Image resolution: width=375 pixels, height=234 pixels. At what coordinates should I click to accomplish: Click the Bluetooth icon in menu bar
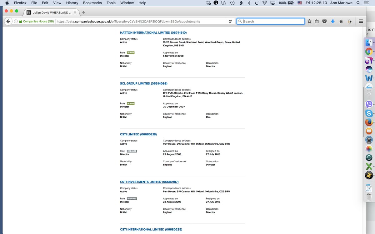(249, 3)
